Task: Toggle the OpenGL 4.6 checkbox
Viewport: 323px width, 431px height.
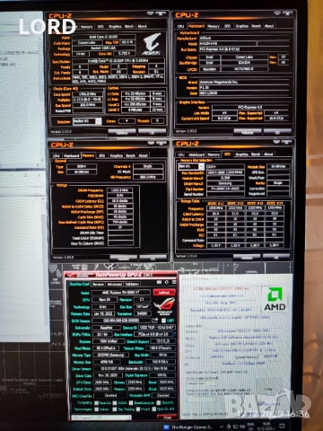Action: pos(153,409)
